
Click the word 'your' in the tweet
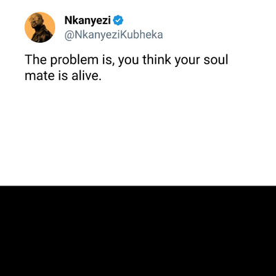188,61
